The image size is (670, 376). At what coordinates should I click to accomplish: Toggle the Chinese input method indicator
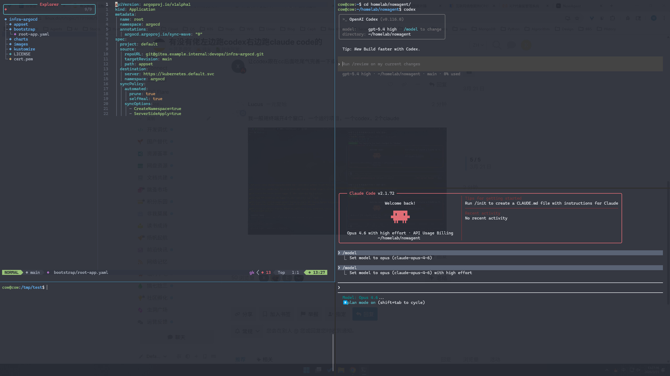(x=623, y=370)
